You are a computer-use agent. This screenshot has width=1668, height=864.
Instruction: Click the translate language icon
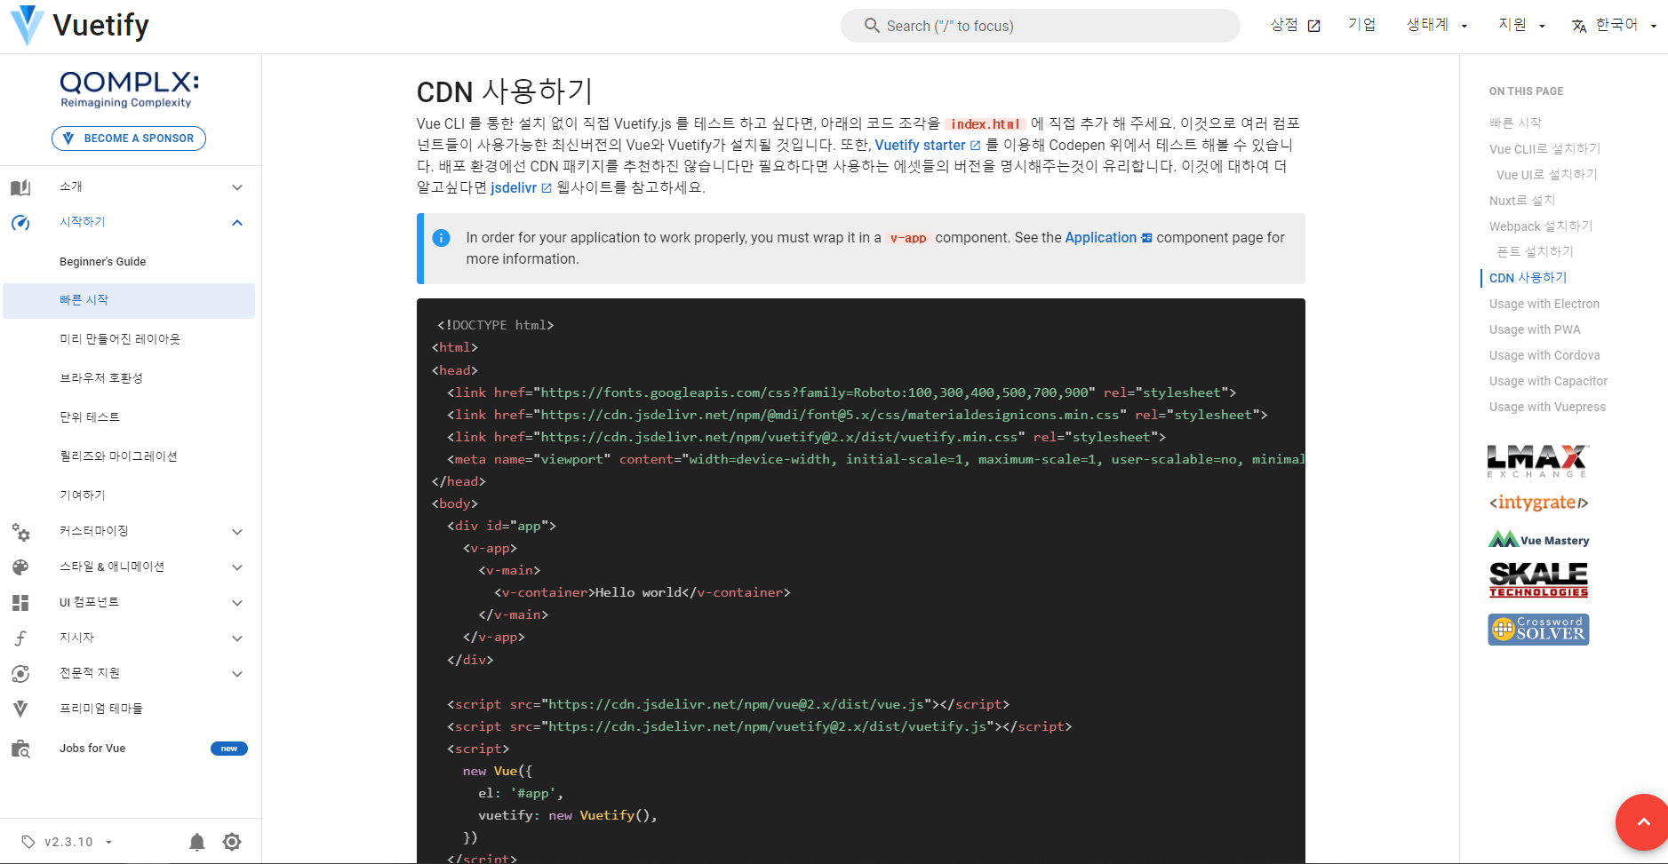click(x=1579, y=26)
